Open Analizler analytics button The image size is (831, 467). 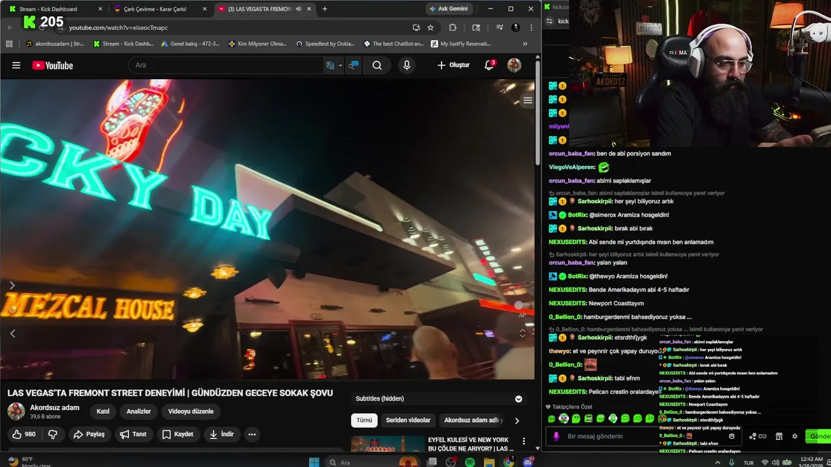[139, 411]
